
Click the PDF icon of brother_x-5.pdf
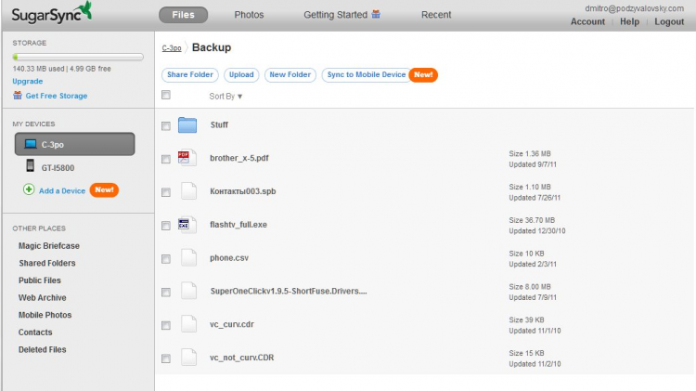(x=187, y=158)
